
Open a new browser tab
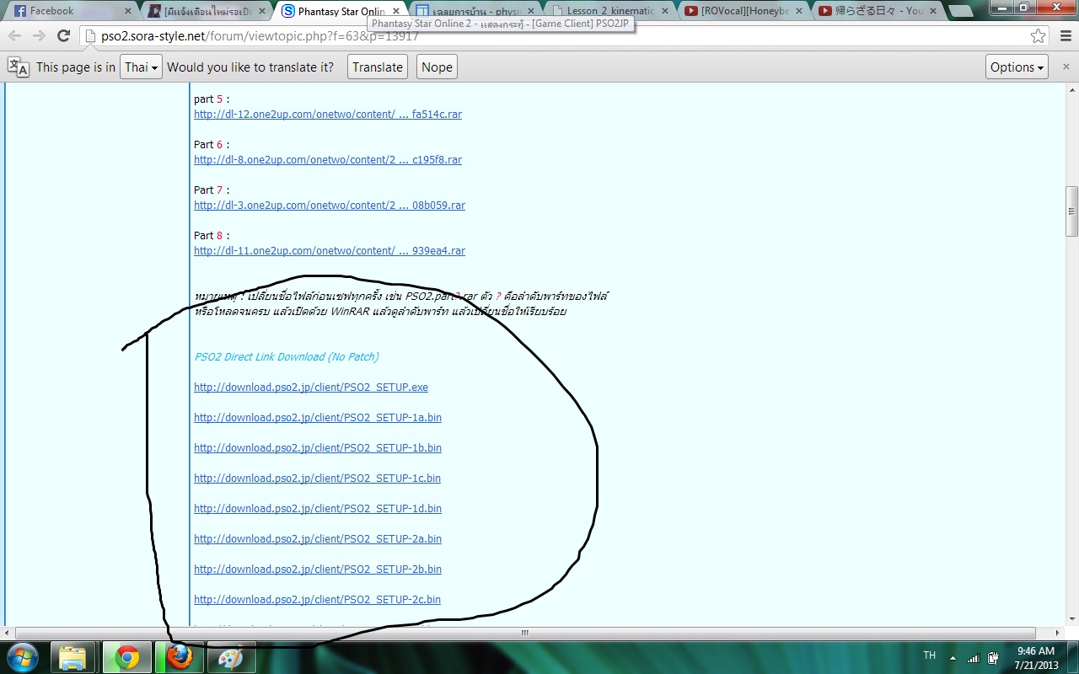(x=960, y=11)
